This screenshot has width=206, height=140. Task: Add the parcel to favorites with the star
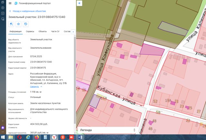click(x=18, y=24)
